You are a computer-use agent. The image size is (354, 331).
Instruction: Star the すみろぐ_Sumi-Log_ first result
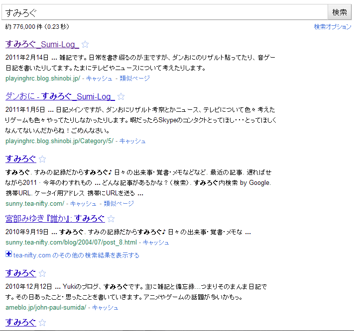click(x=85, y=44)
